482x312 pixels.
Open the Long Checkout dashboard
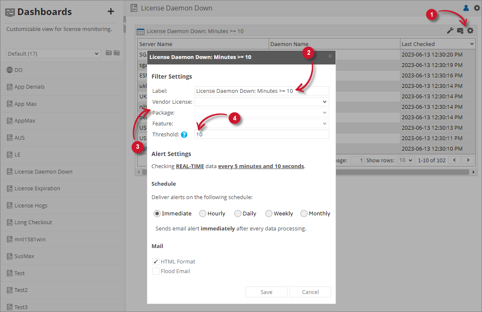pyautogui.click(x=62, y=222)
